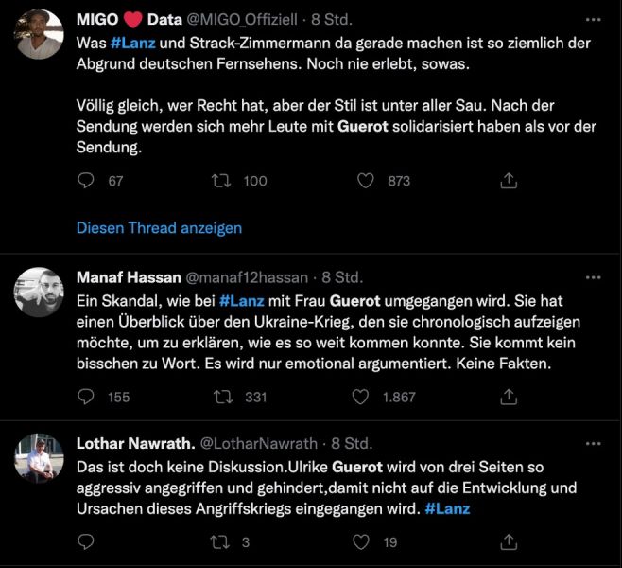
Task: Share Manaf Hassan's tweet
Action: (x=509, y=397)
